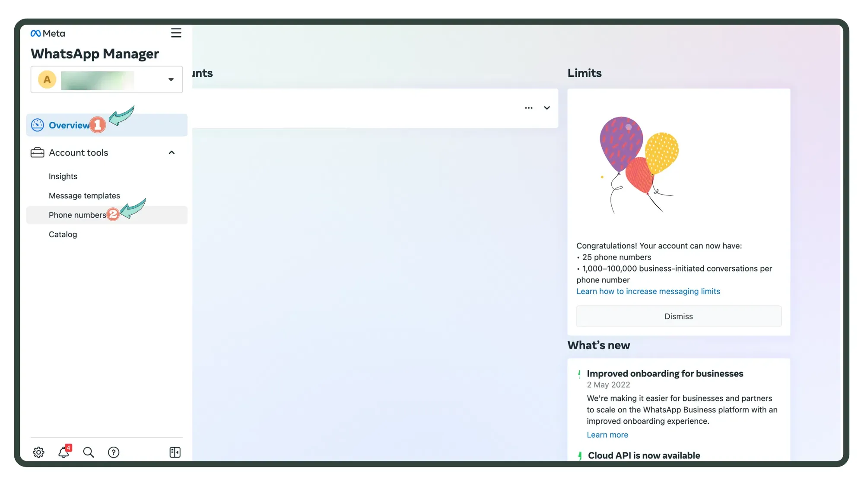Toggle the conversation section chevron
Image resolution: width=864 pixels, height=486 pixels.
(546, 108)
